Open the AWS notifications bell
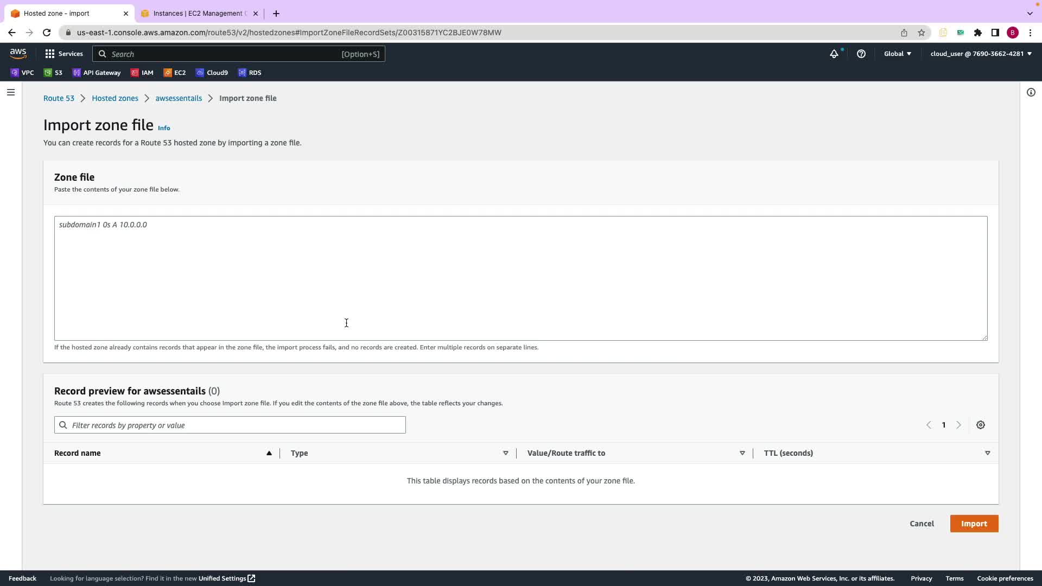This screenshot has width=1042, height=586. point(834,54)
